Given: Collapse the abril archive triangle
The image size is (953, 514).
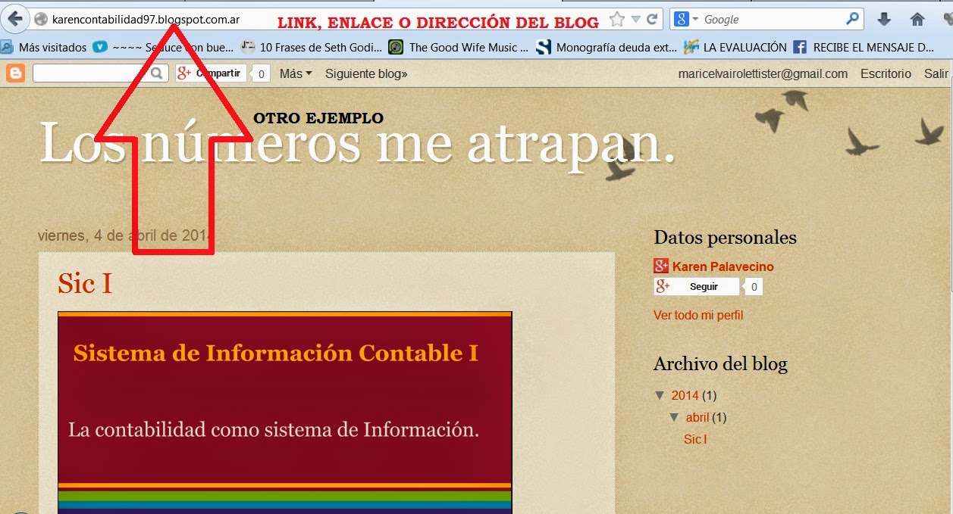Looking at the screenshot, I should tap(675, 417).
